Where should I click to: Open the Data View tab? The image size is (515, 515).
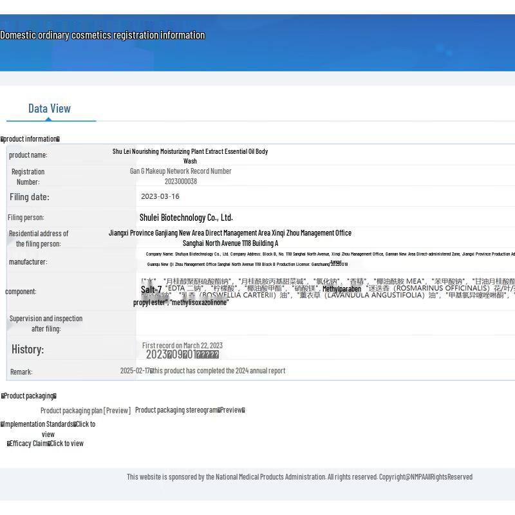(50, 109)
